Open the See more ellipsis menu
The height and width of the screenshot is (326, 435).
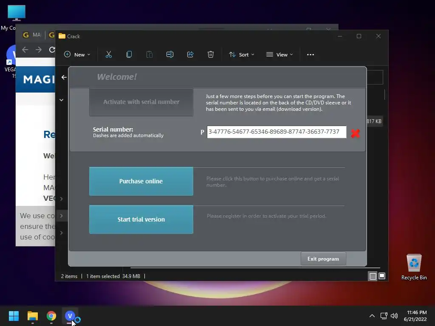click(311, 55)
